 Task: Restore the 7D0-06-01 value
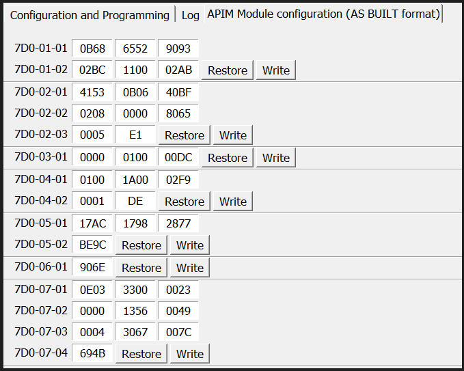coord(141,268)
